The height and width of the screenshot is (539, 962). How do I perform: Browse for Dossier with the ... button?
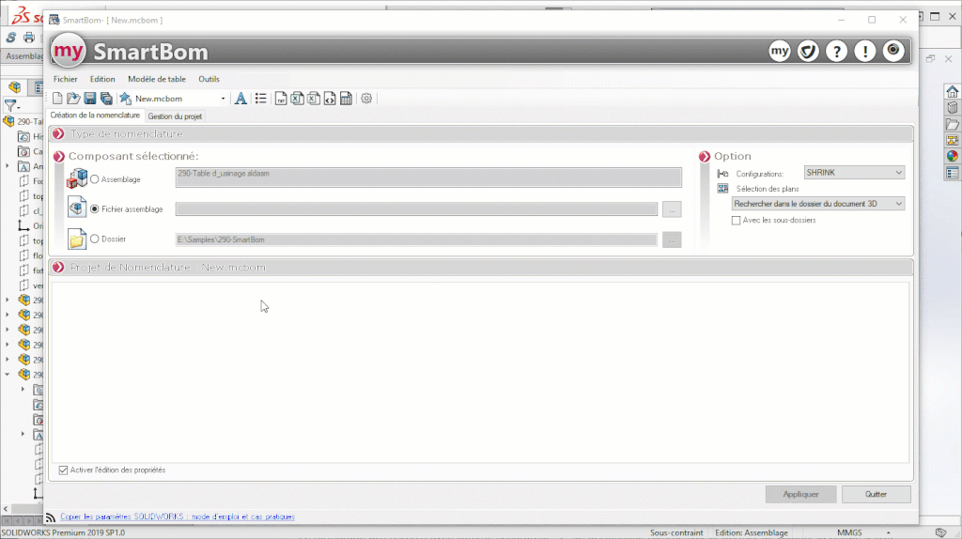point(672,239)
